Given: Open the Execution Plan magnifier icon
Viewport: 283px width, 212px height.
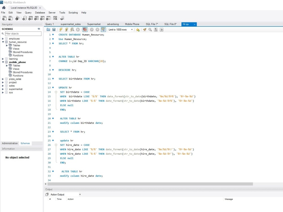Looking at the screenshot, I should pos(72,29).
